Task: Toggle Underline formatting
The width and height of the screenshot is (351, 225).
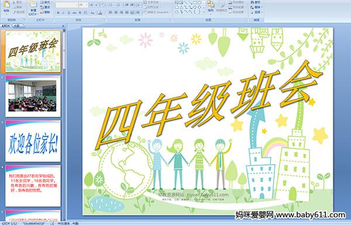Action: 68,13
